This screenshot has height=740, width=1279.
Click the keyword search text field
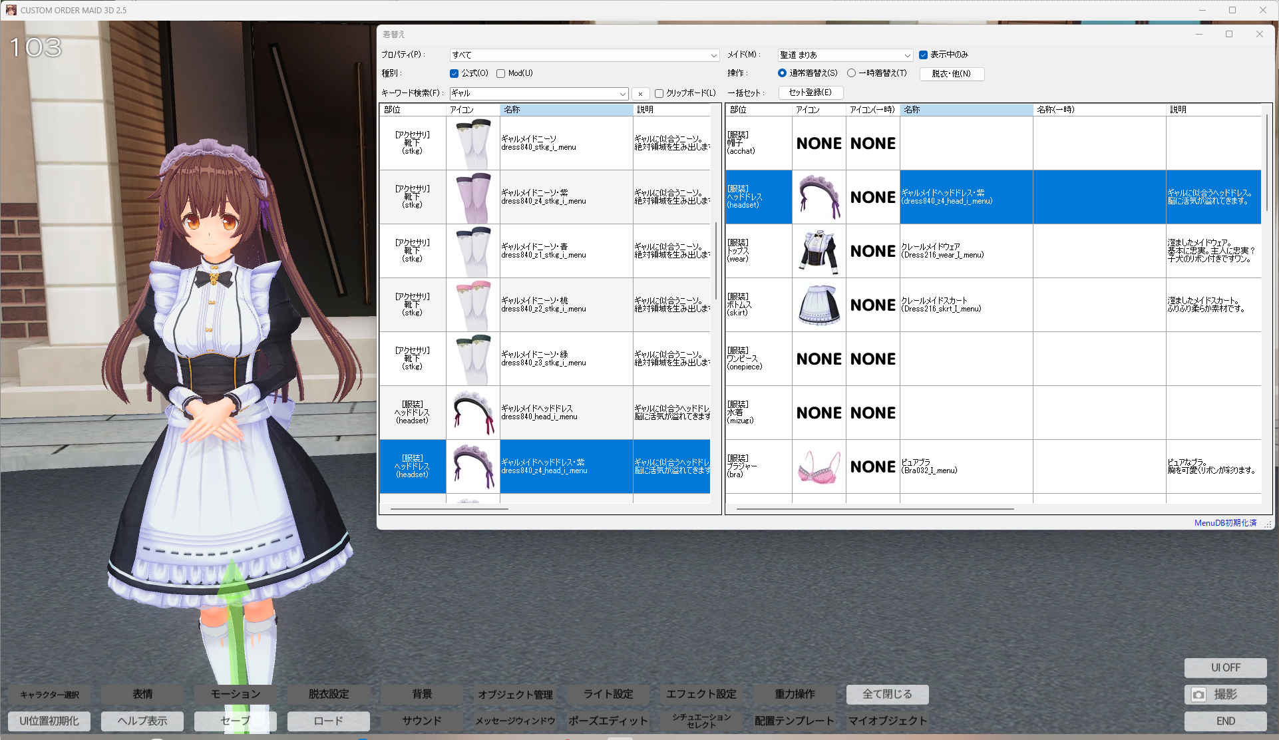click(x=532, y=94)
